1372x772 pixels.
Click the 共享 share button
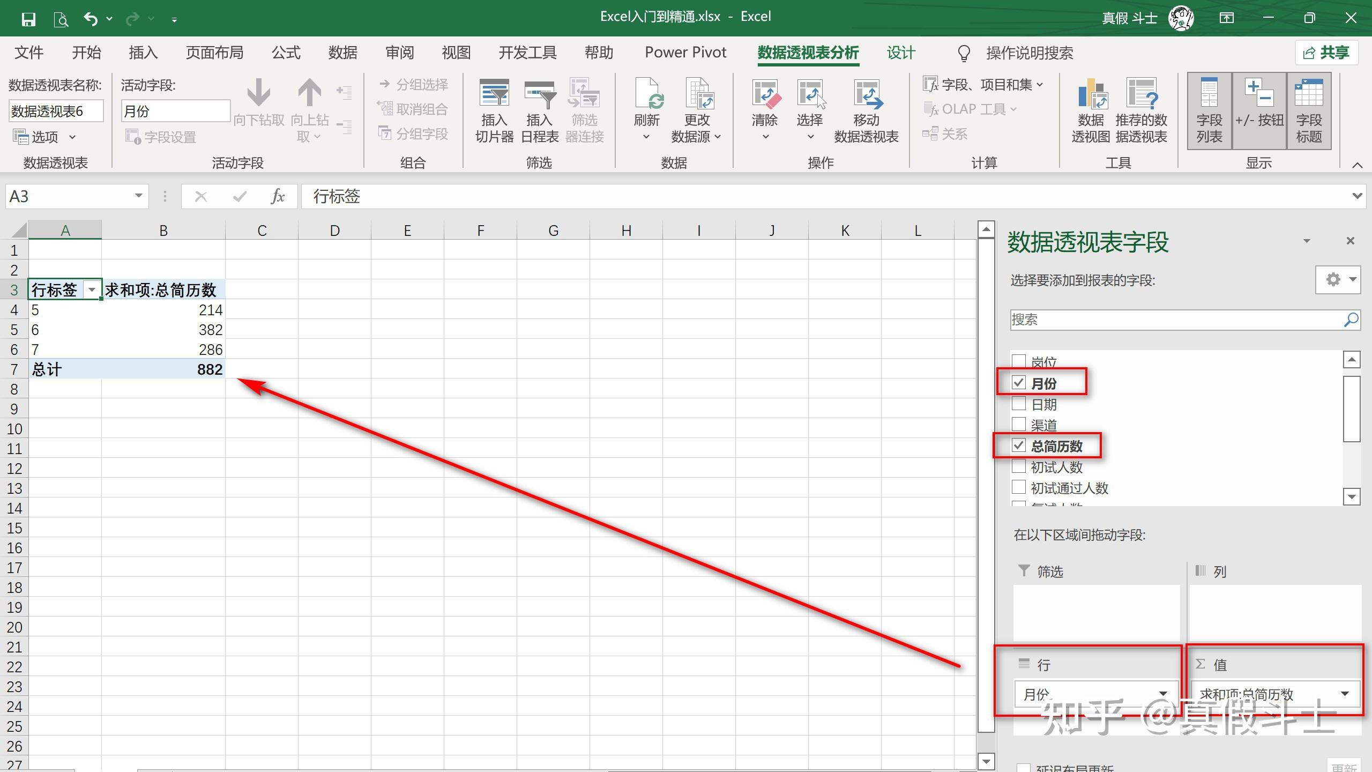coord(1326,53)
